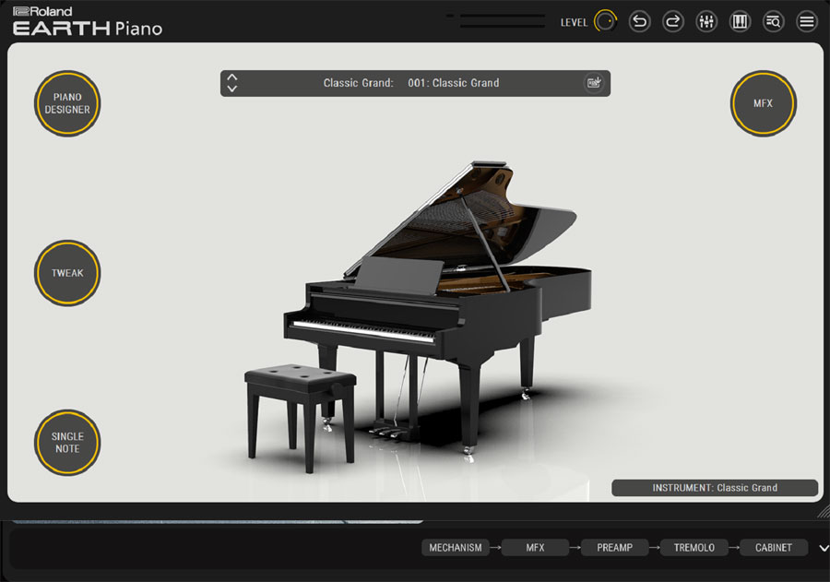This screenshot has height=582, width=830.
Task: Select the CABINET stage in the signal chain
Action: tap(773, 547)
